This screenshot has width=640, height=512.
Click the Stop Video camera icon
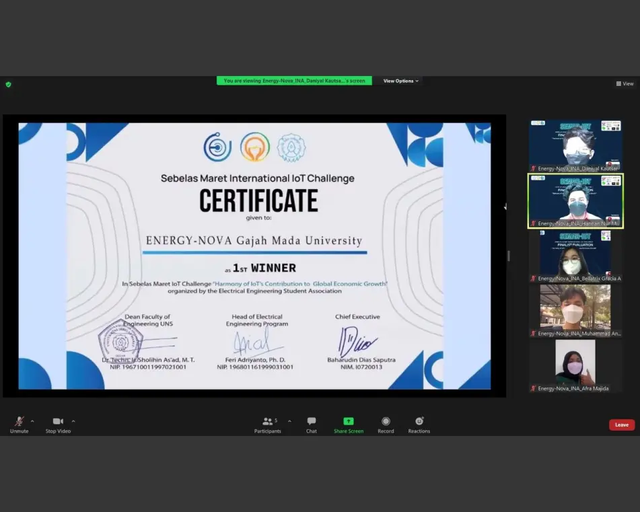[x=58, y=421]
